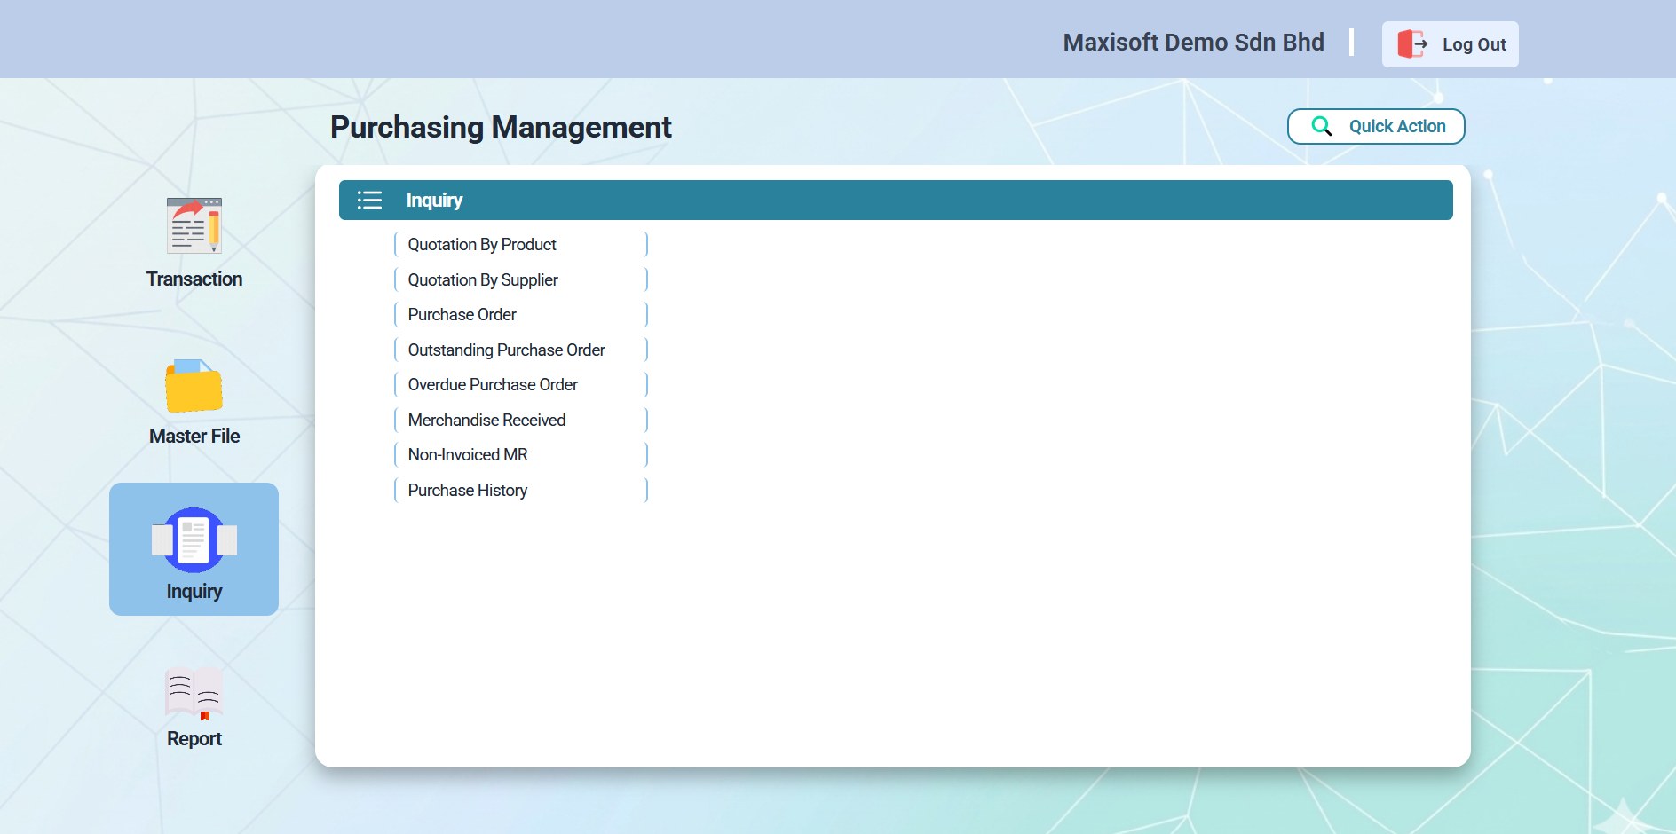Open the Transaction sidebar icon

194,225
